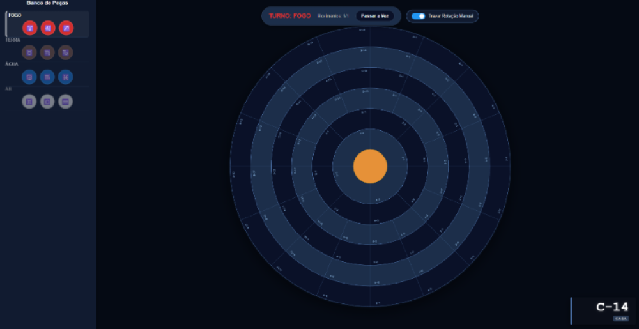Click the TERRA group label
Image resolution: width=639 pixels, height=329 pixels.
coord(13,40)
